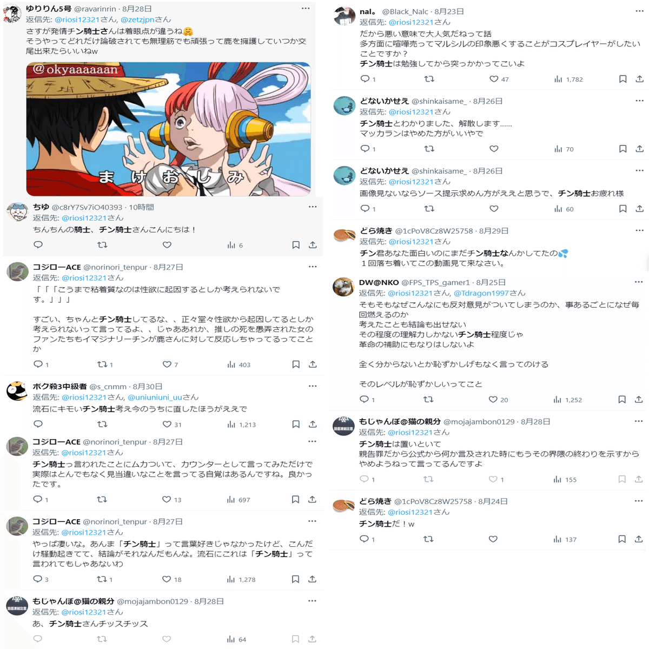Open @uniuniuni_uu mention in ボク殺3中級者 reply
This screenshot has width=649, height=649.
point(155,398)
